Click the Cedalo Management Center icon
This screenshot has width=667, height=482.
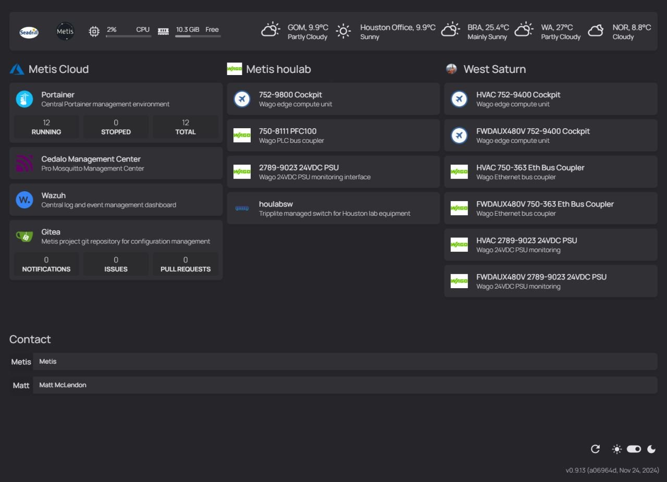(x=24, y=163)
